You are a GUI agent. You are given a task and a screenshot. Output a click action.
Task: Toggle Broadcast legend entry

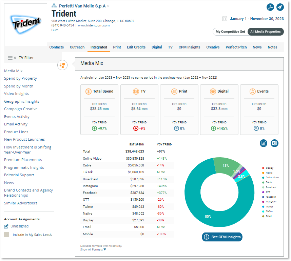pyautogui.click(x=269, y=187)
